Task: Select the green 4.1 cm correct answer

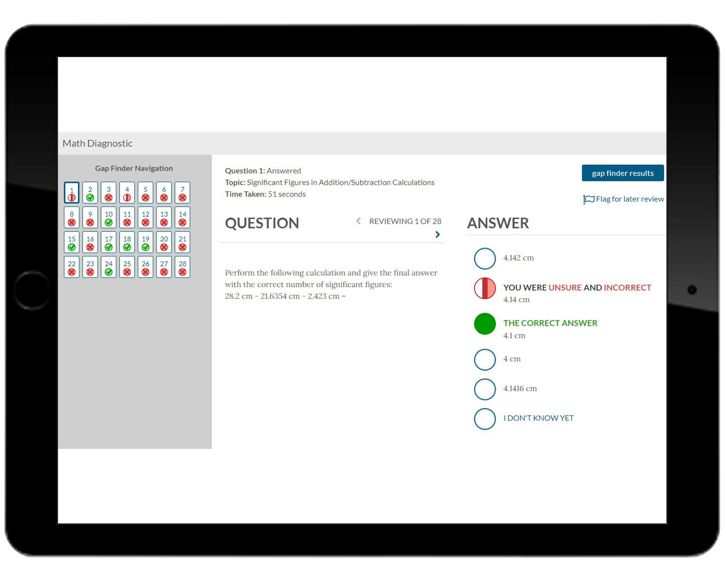Action: (x=485, y=324)
